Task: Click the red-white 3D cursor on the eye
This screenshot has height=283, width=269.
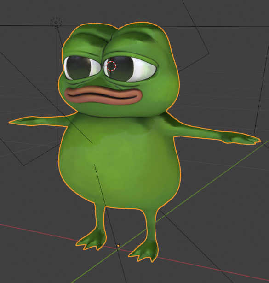Action: 111,66
